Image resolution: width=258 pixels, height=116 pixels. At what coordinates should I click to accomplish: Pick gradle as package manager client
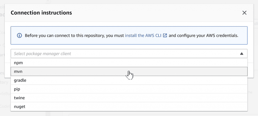20,80
